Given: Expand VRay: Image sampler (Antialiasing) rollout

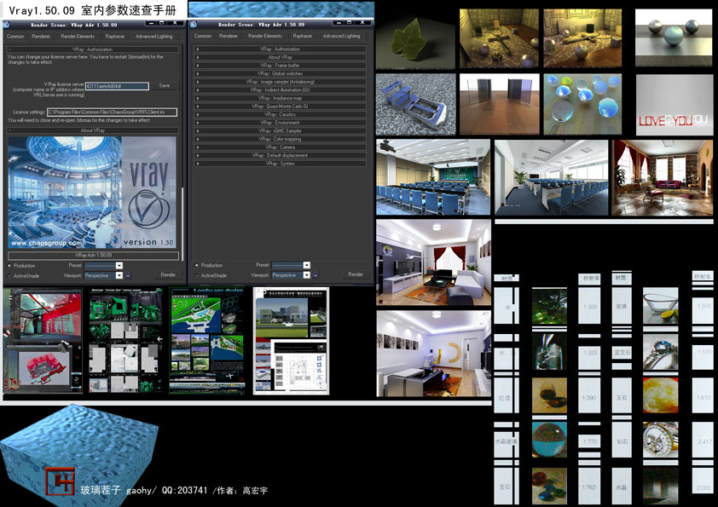Looking at the screenshot, I should pos(281,82).
